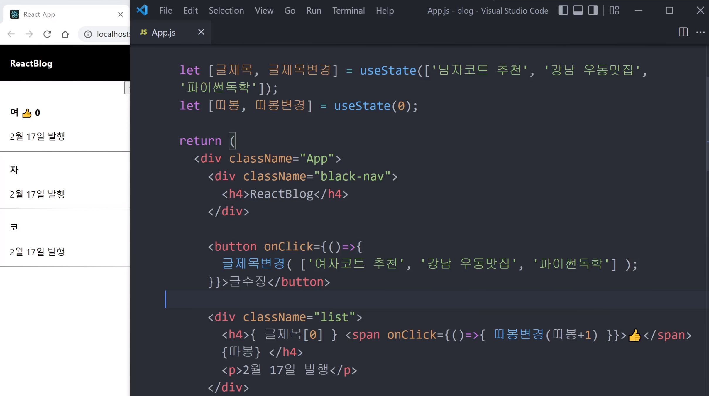Toggle the bottom panel layout icon

click(578, 11)
